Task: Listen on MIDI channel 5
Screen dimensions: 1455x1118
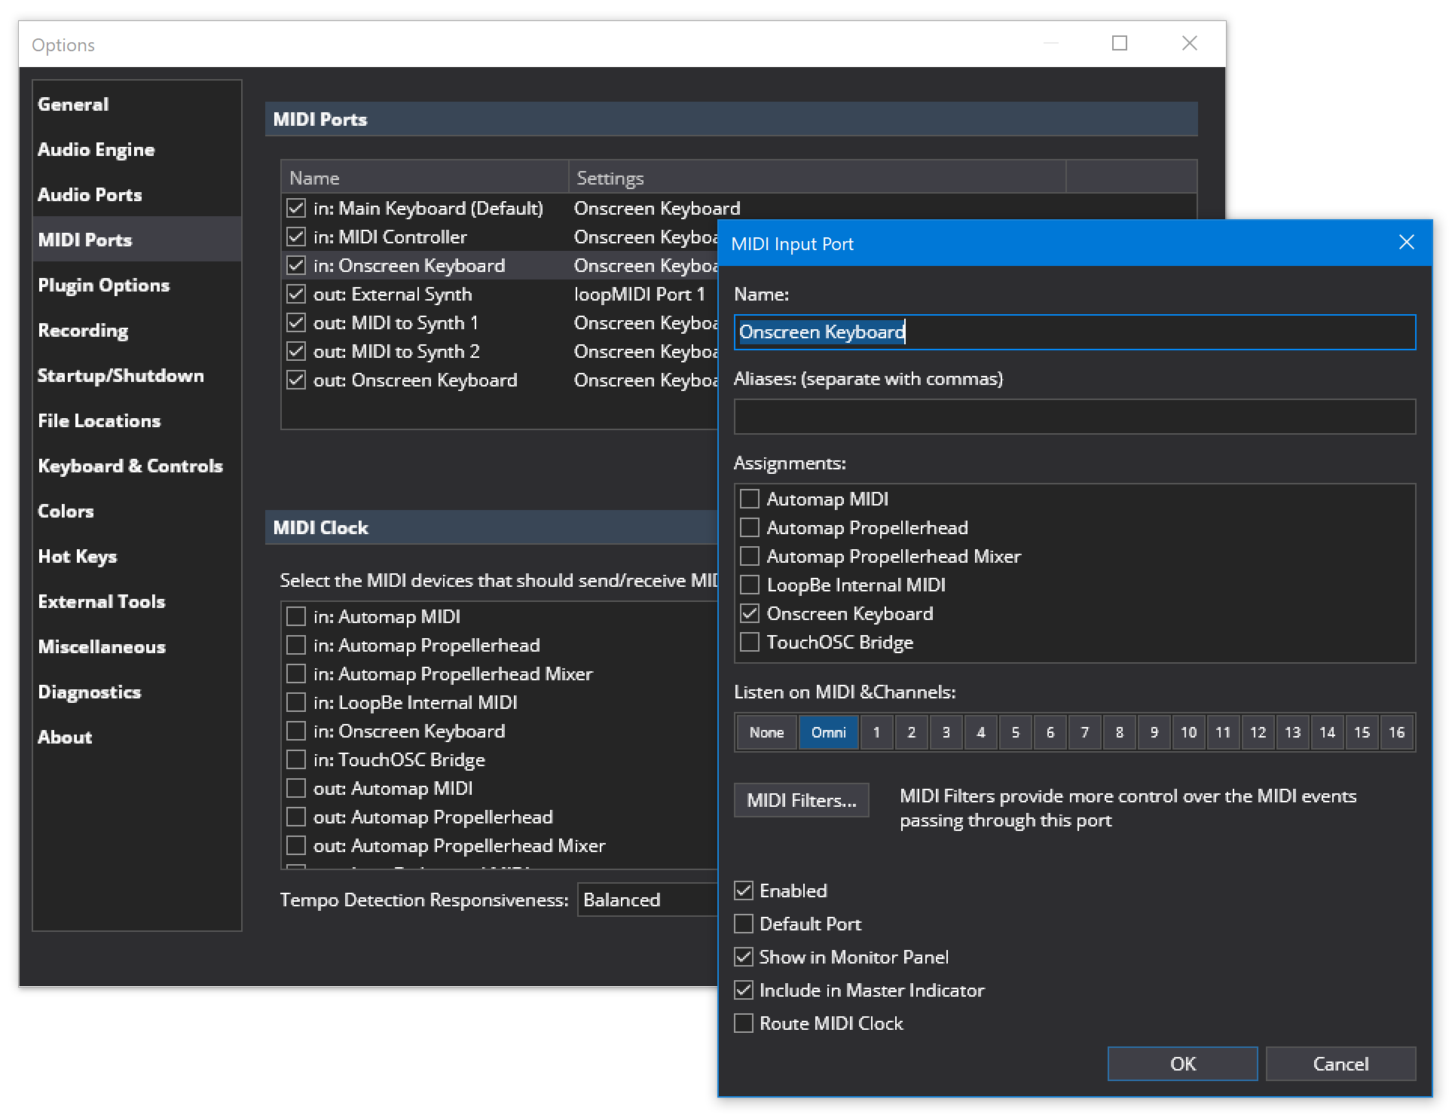Action: (x=1015, y=732)
